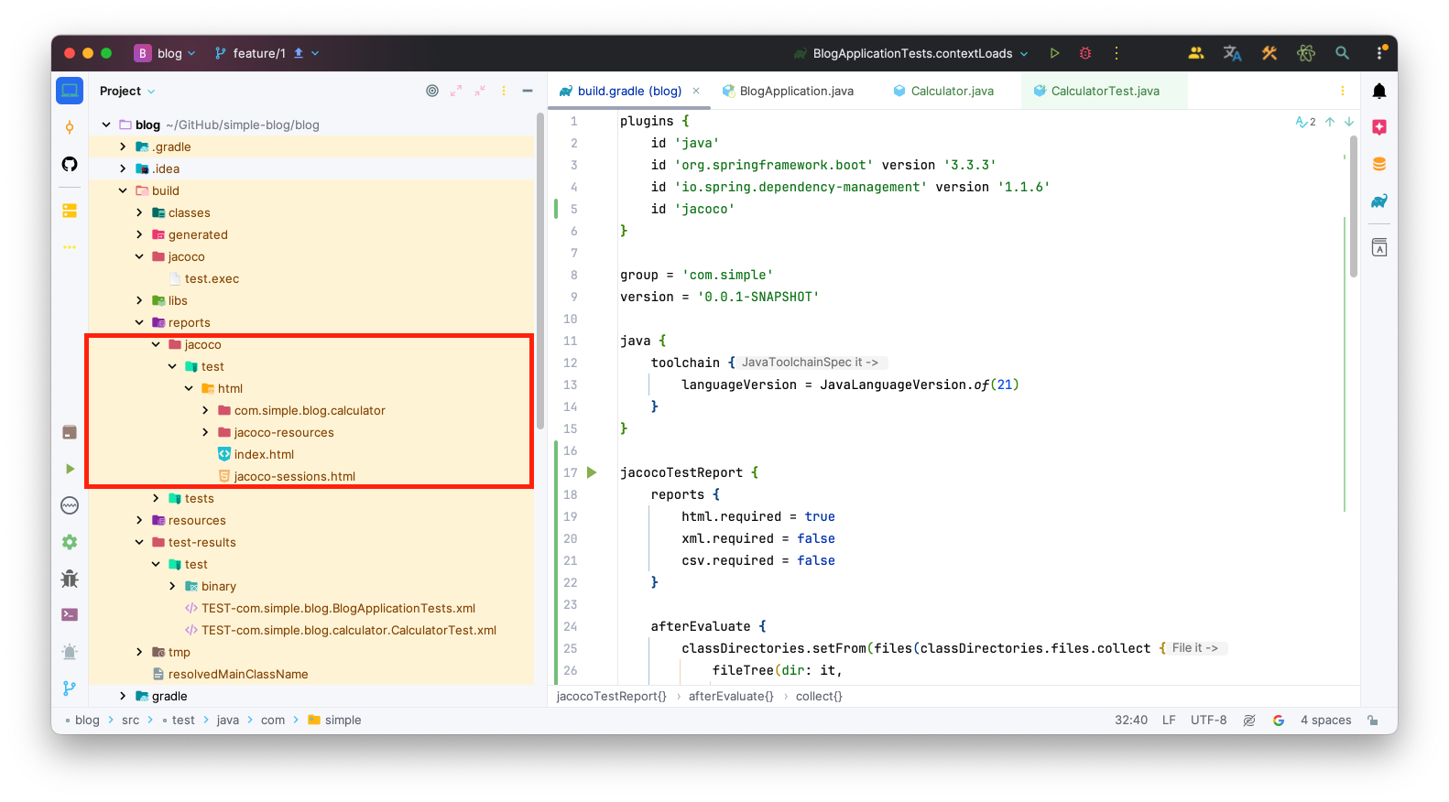1449x802 pixels.
Task: Open the feature/1 branch dropdown
Action: click(267, 53)
